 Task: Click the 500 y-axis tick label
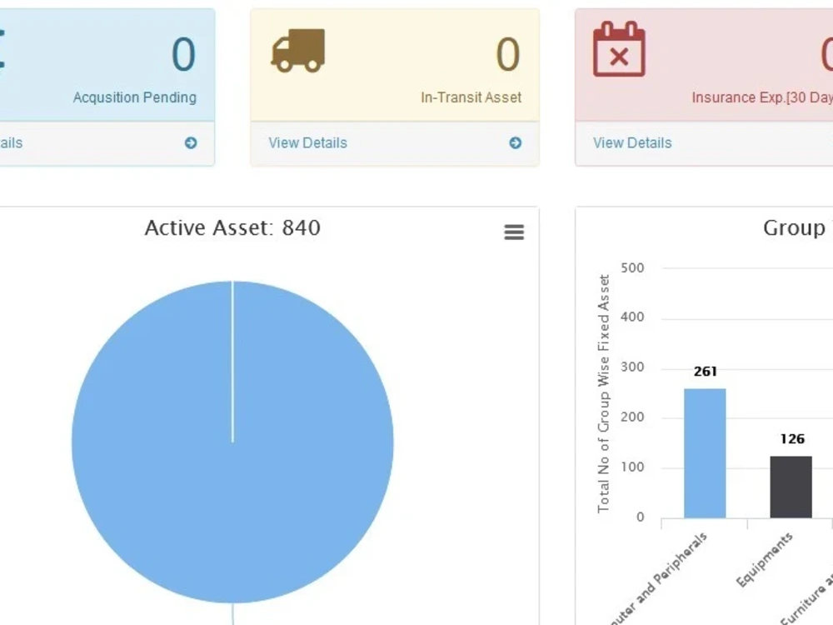click(x=632, y=267)
